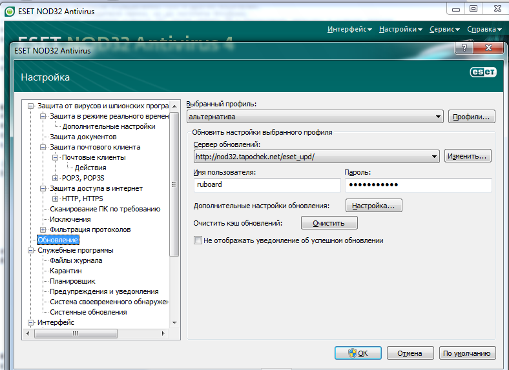Select 'Карантин' tree item
509x370 pixels.
66,271
